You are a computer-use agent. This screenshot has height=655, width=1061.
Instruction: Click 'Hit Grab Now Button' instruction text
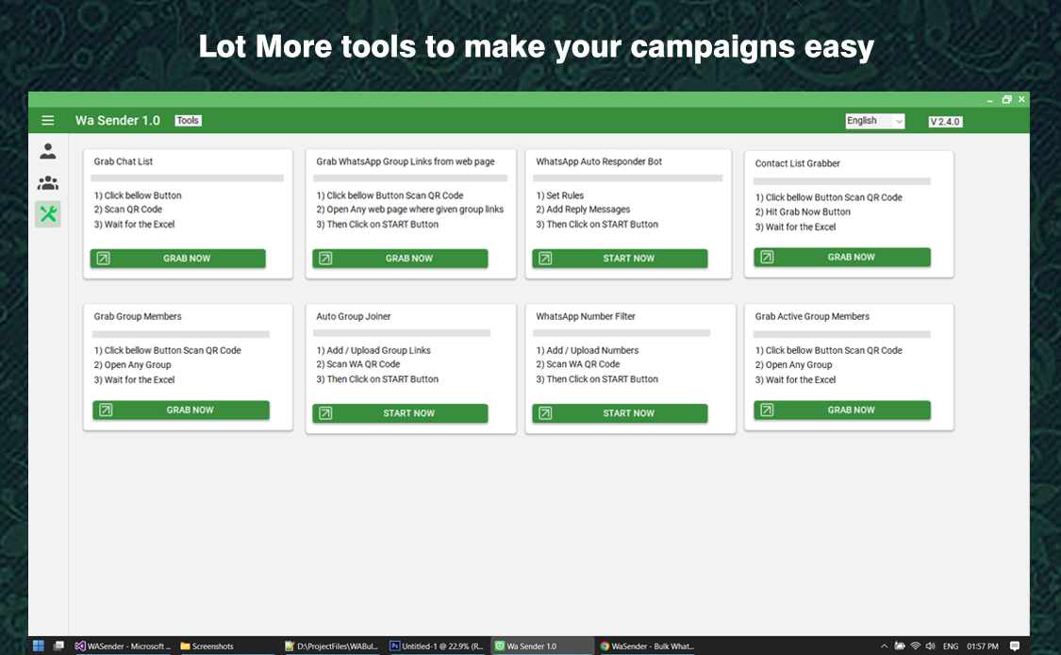(x=803, y=211)
